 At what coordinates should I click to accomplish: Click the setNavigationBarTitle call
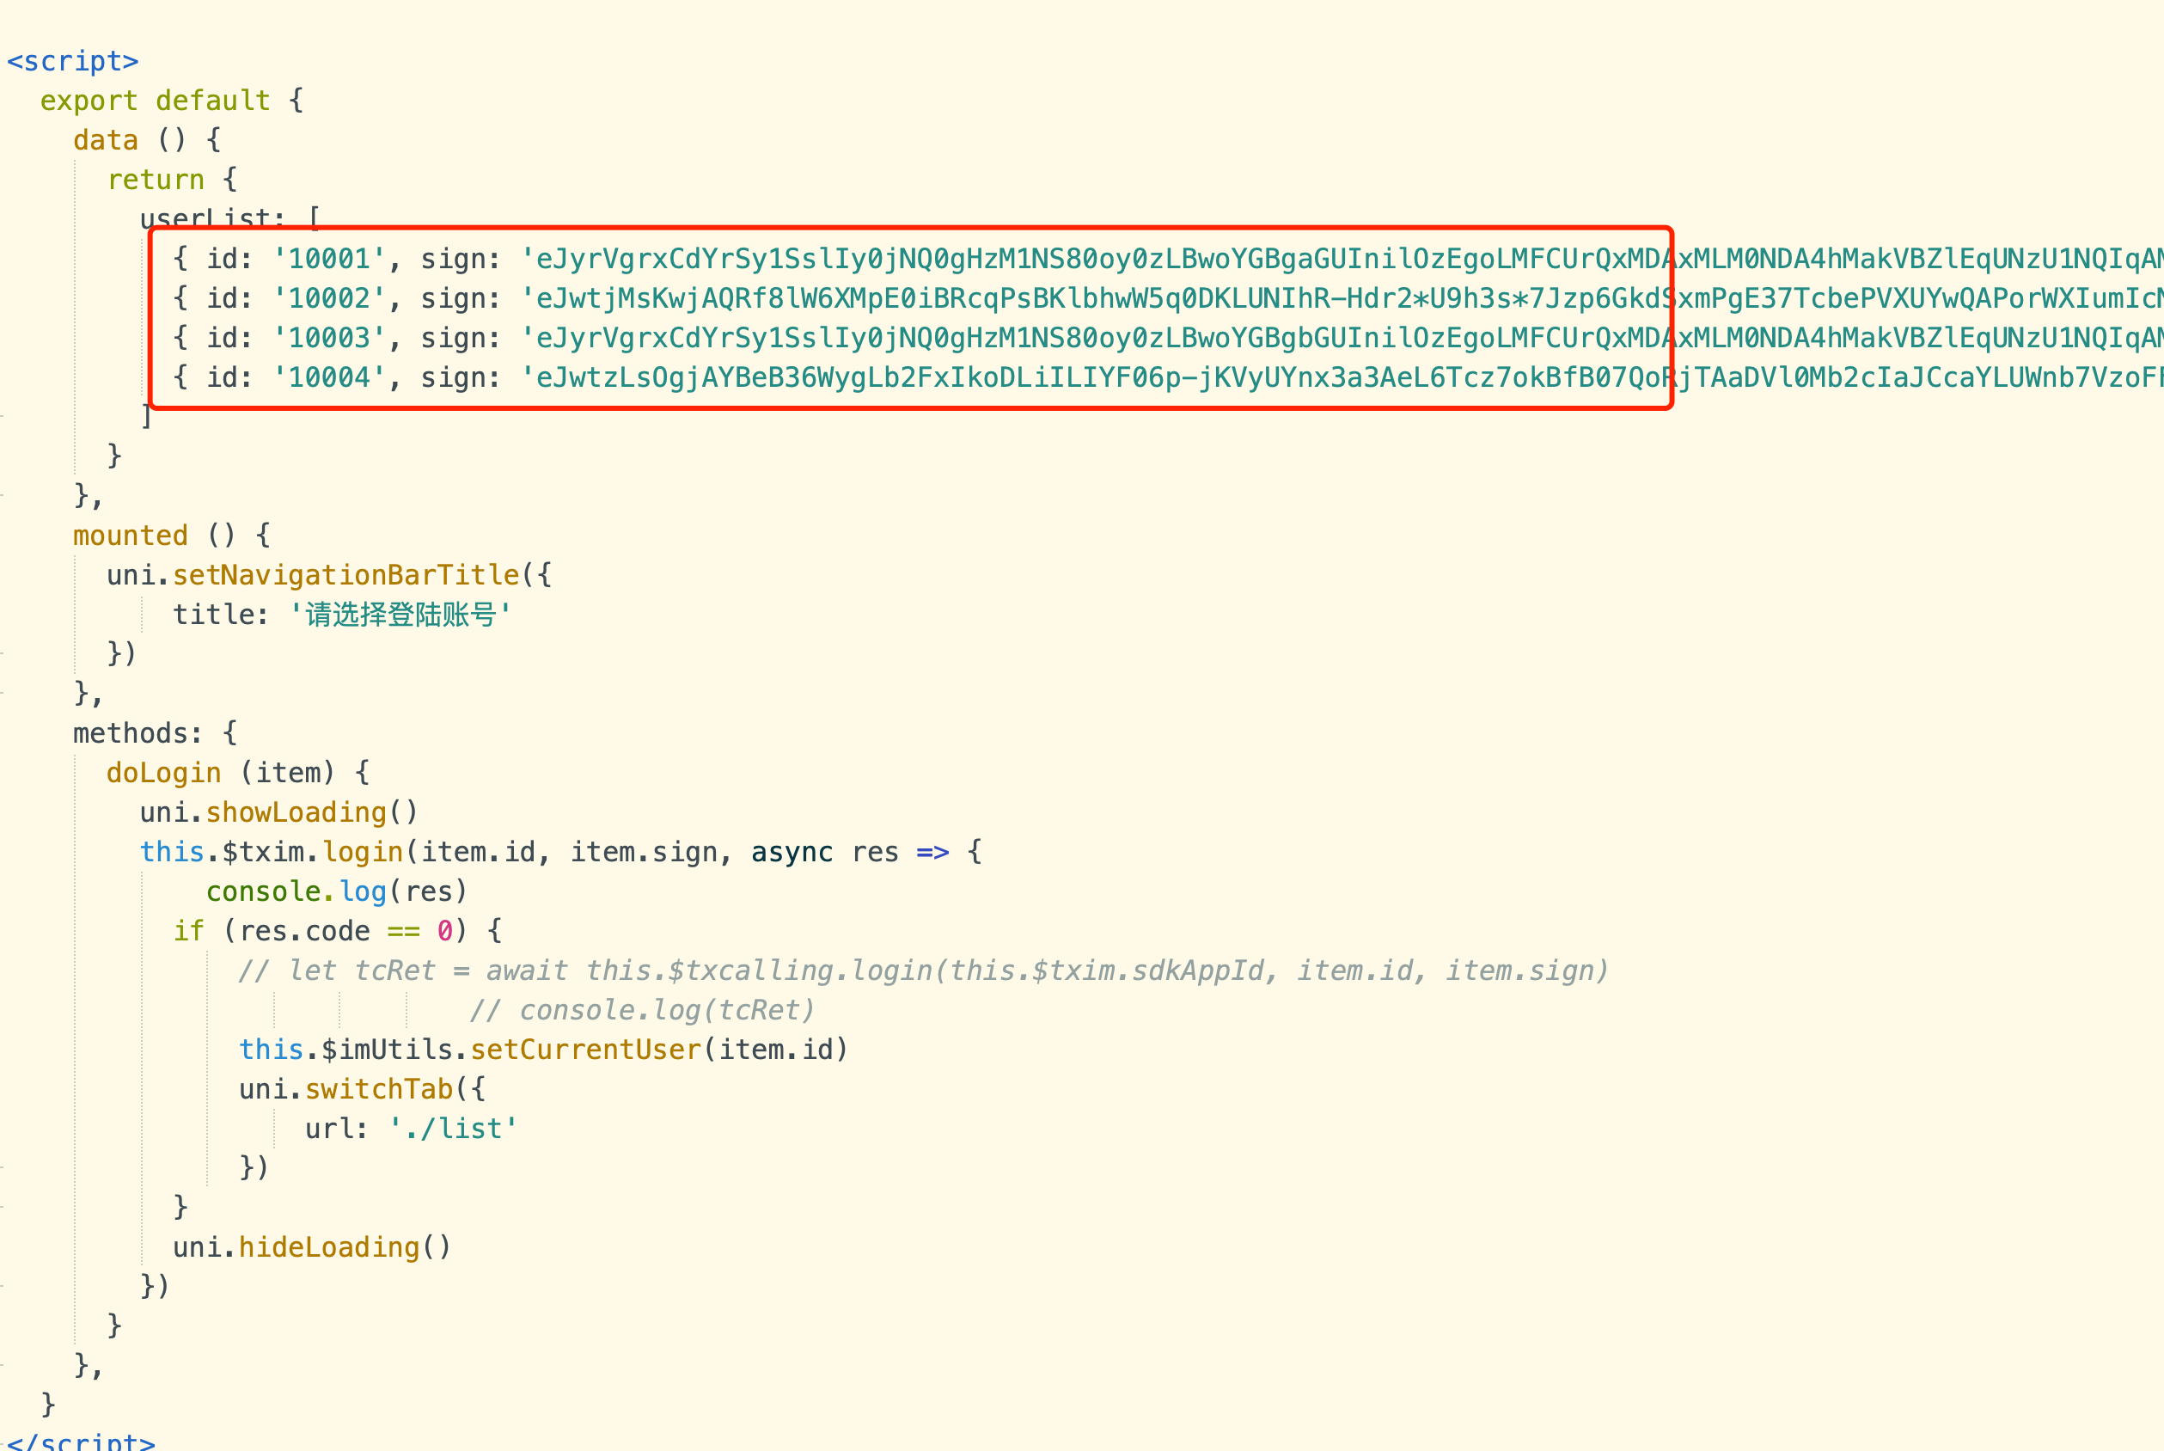point(346,576)
